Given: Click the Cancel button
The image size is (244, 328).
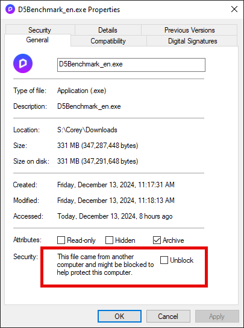Looking at the screenshot, I should pos(168,316).
